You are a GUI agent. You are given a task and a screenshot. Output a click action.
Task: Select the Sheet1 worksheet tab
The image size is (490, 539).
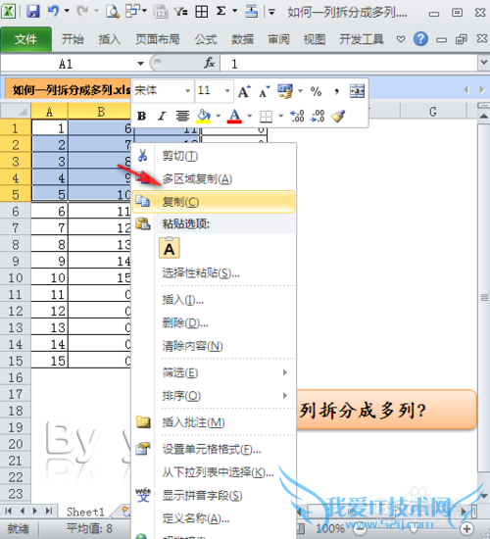[85, 512]
